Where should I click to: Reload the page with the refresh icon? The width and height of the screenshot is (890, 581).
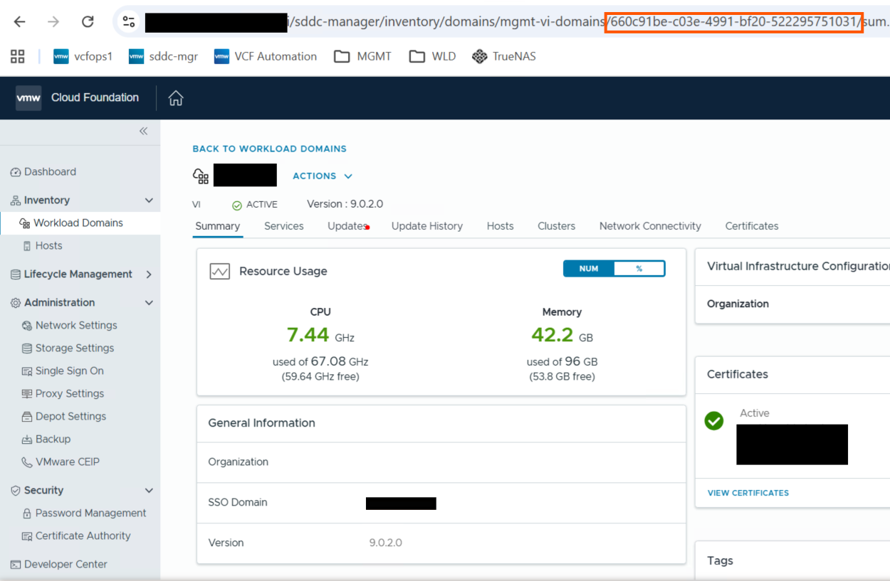pos(88,21)
